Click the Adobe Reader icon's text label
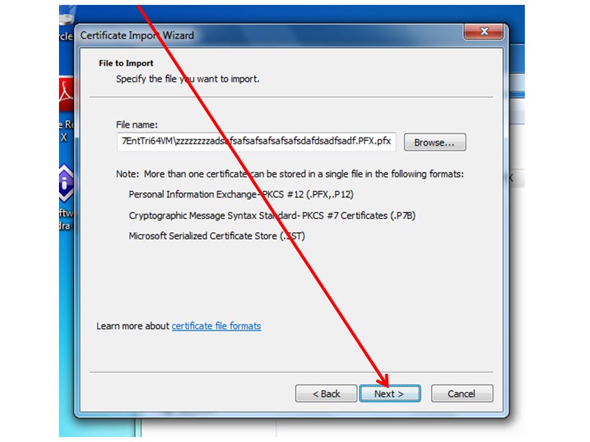Screen dimensions: 590x442 pyautogui.click(x=66, y=130)
